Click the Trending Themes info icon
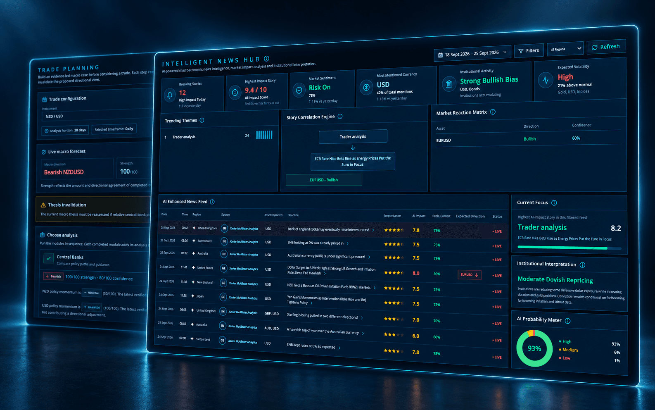Viewport: 655px width, 410px height. pyautogui.click(x=202, y=120)
